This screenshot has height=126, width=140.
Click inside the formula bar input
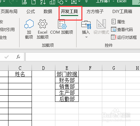pos(83,57)
